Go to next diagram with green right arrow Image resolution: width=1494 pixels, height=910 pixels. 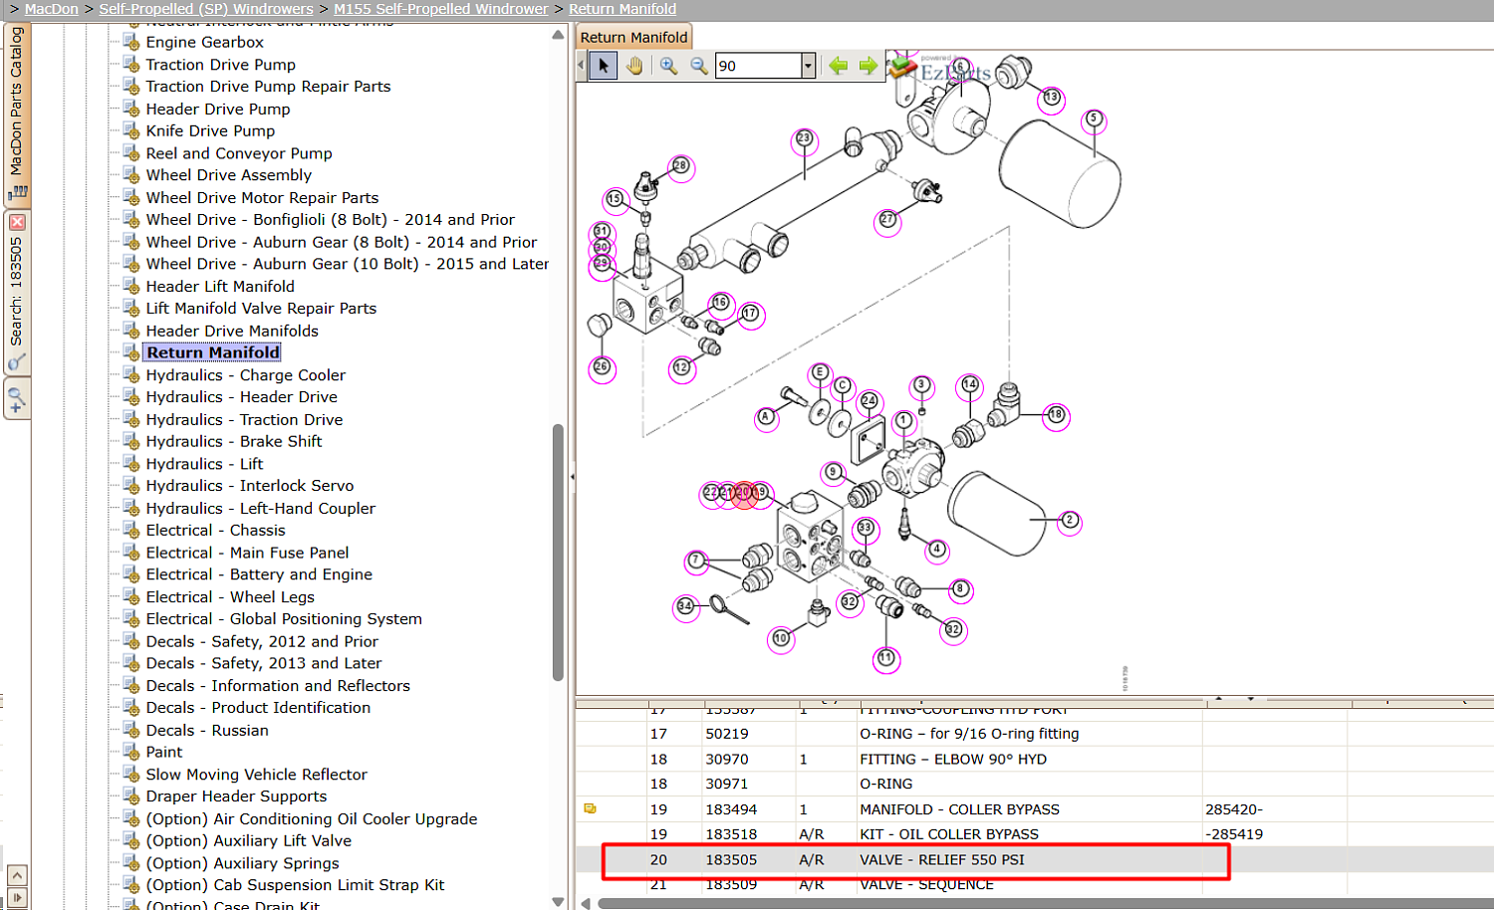click(x=869, y=66)
